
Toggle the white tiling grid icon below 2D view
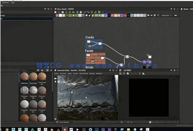[150, 122]
